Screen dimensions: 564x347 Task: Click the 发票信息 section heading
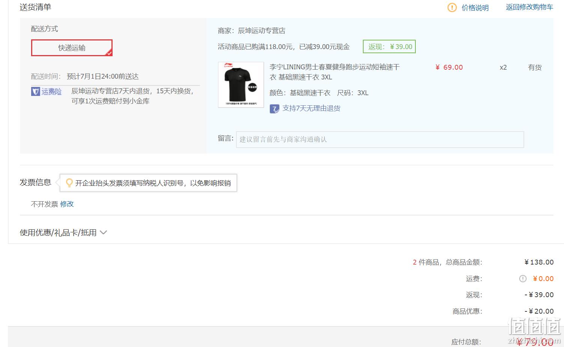(35, 182)
